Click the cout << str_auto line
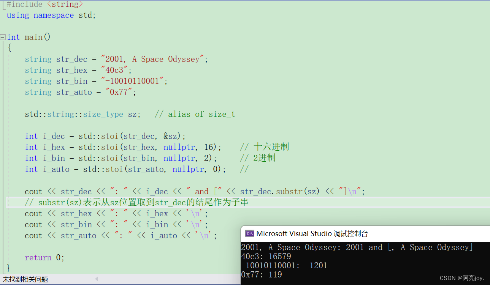Image resolution: width=490 pixels, height=285 pixels. [121, 236]
